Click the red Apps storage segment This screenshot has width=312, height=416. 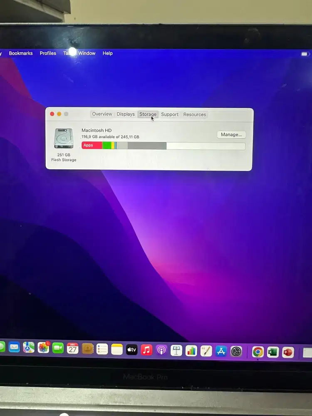click(92, 145)
